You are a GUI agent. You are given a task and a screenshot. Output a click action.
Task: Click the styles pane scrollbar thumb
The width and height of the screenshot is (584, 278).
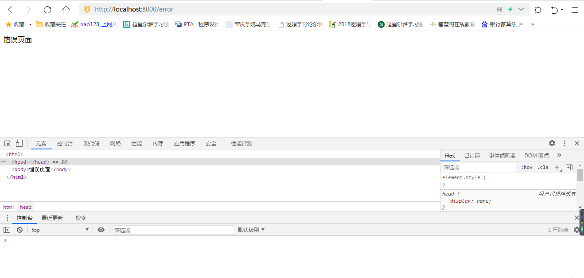click(x=580, y=175)
